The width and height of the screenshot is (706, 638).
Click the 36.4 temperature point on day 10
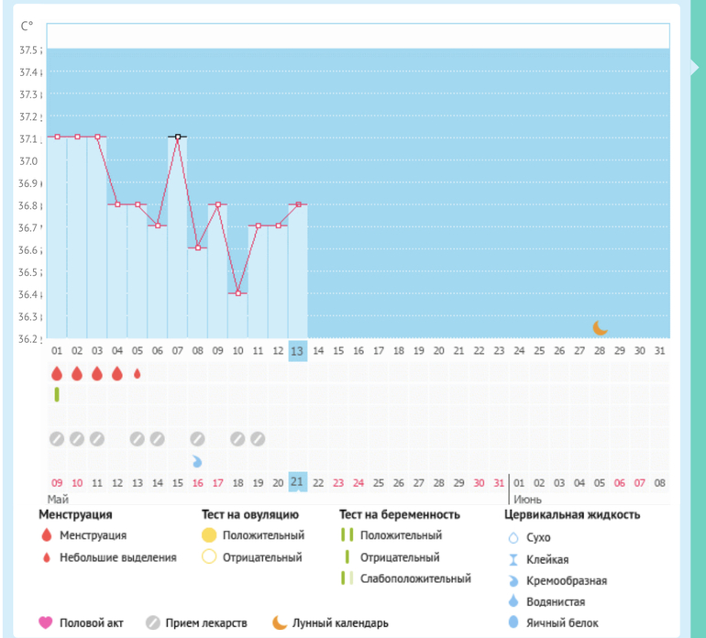(238, 293)
